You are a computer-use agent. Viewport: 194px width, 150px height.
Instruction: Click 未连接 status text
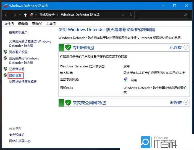tap(176, 102)
